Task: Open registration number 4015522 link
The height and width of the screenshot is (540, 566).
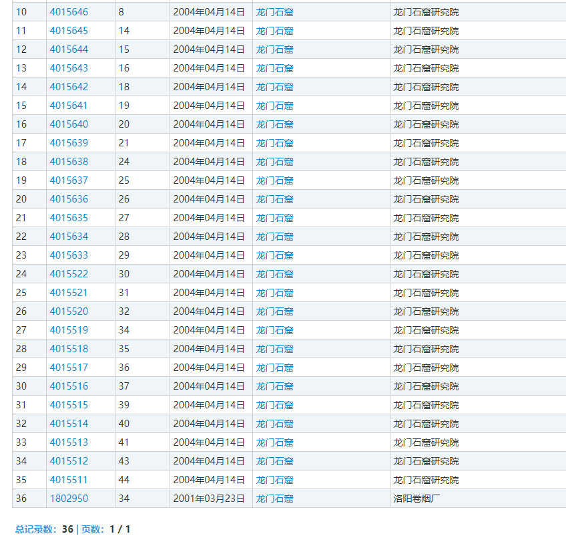Action: 69,274
